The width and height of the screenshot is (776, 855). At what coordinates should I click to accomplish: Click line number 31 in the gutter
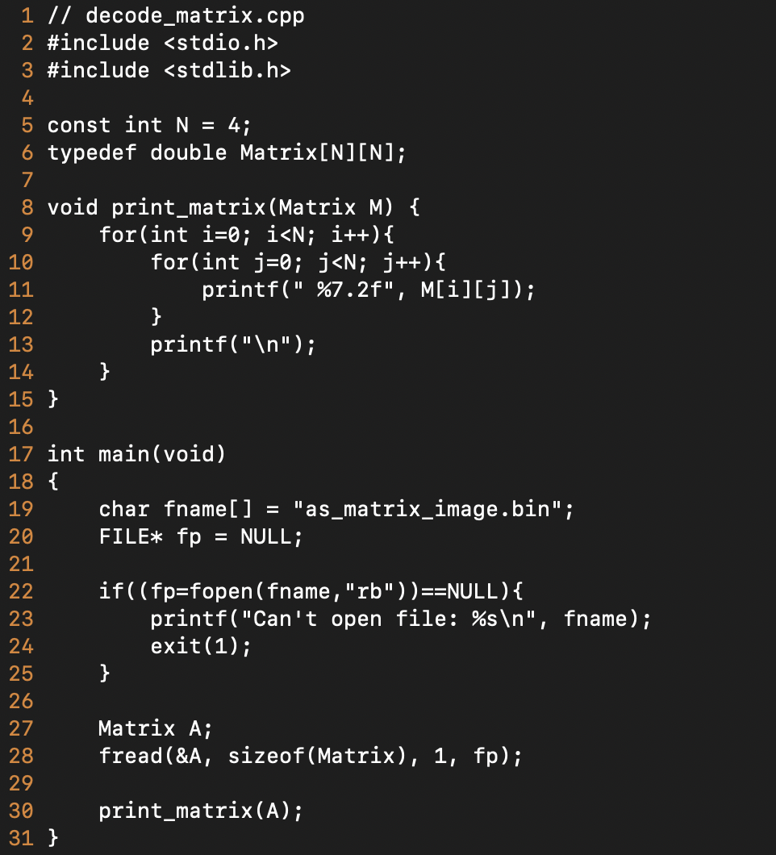21,838
